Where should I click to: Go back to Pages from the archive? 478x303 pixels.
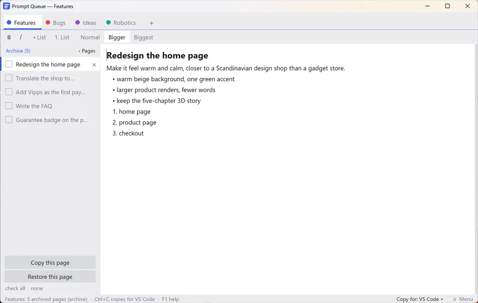pyautogui.click(x=87, y=51)
